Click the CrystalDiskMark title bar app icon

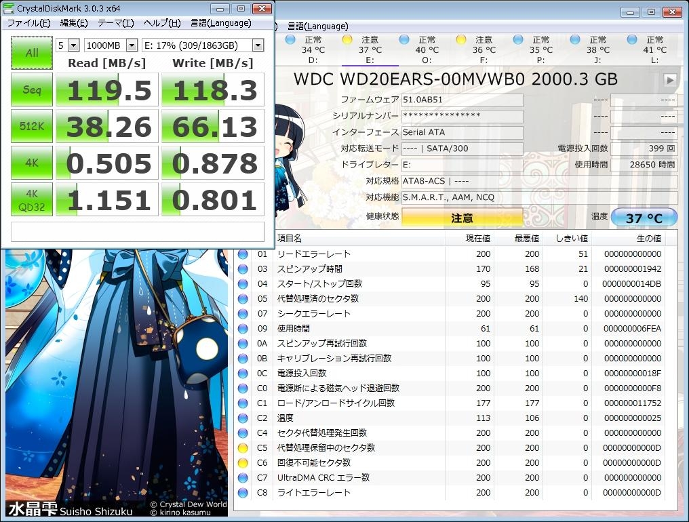(x=8, y=8)
